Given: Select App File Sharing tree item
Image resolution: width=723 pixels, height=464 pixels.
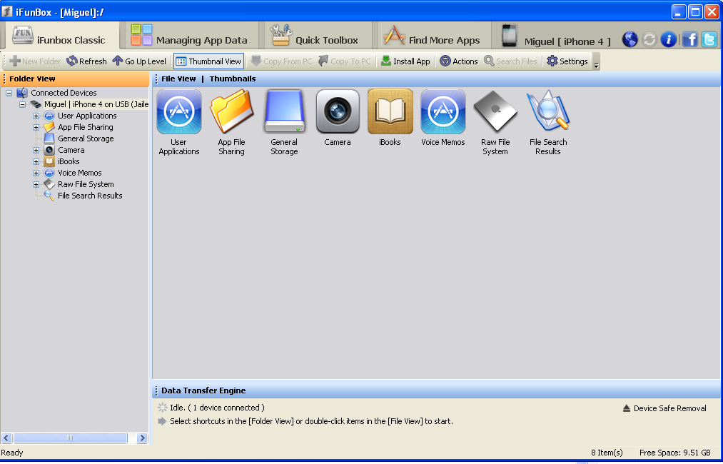Looking at the screenshot, I should [x=86, y=127].
